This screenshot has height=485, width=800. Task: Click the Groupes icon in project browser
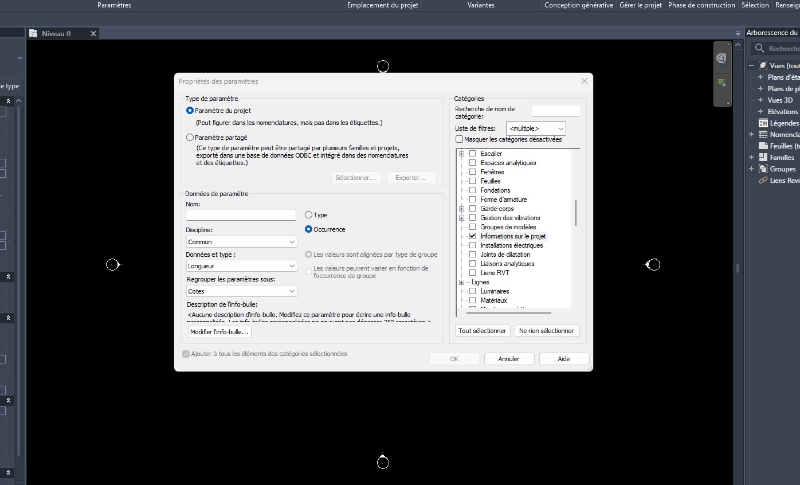[x=763, y=169]
